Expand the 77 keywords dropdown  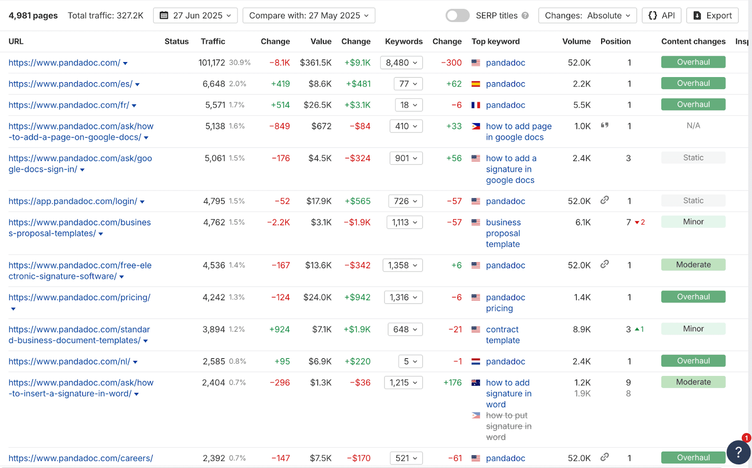[x=408, y=84]
